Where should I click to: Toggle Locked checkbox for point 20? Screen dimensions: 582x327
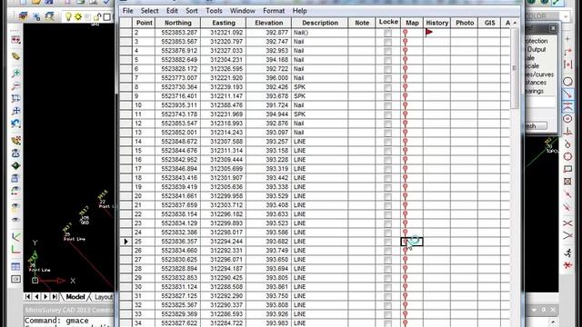point(387,196)
